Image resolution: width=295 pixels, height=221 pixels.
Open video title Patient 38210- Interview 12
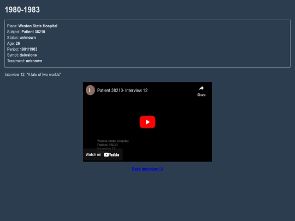click(x=122, y=91)
